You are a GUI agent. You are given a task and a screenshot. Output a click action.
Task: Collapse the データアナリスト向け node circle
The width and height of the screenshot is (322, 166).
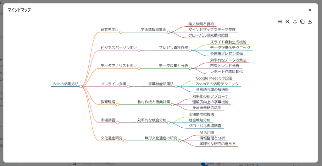click(x=139, y=68)
